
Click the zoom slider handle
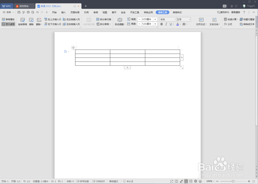pyautogui.click(x=233, y=181)
